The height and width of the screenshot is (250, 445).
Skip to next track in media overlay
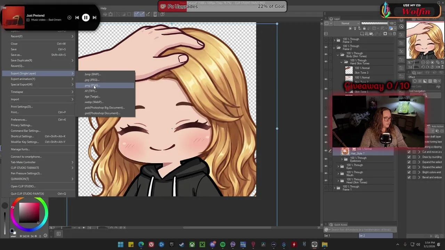(94, 18)
